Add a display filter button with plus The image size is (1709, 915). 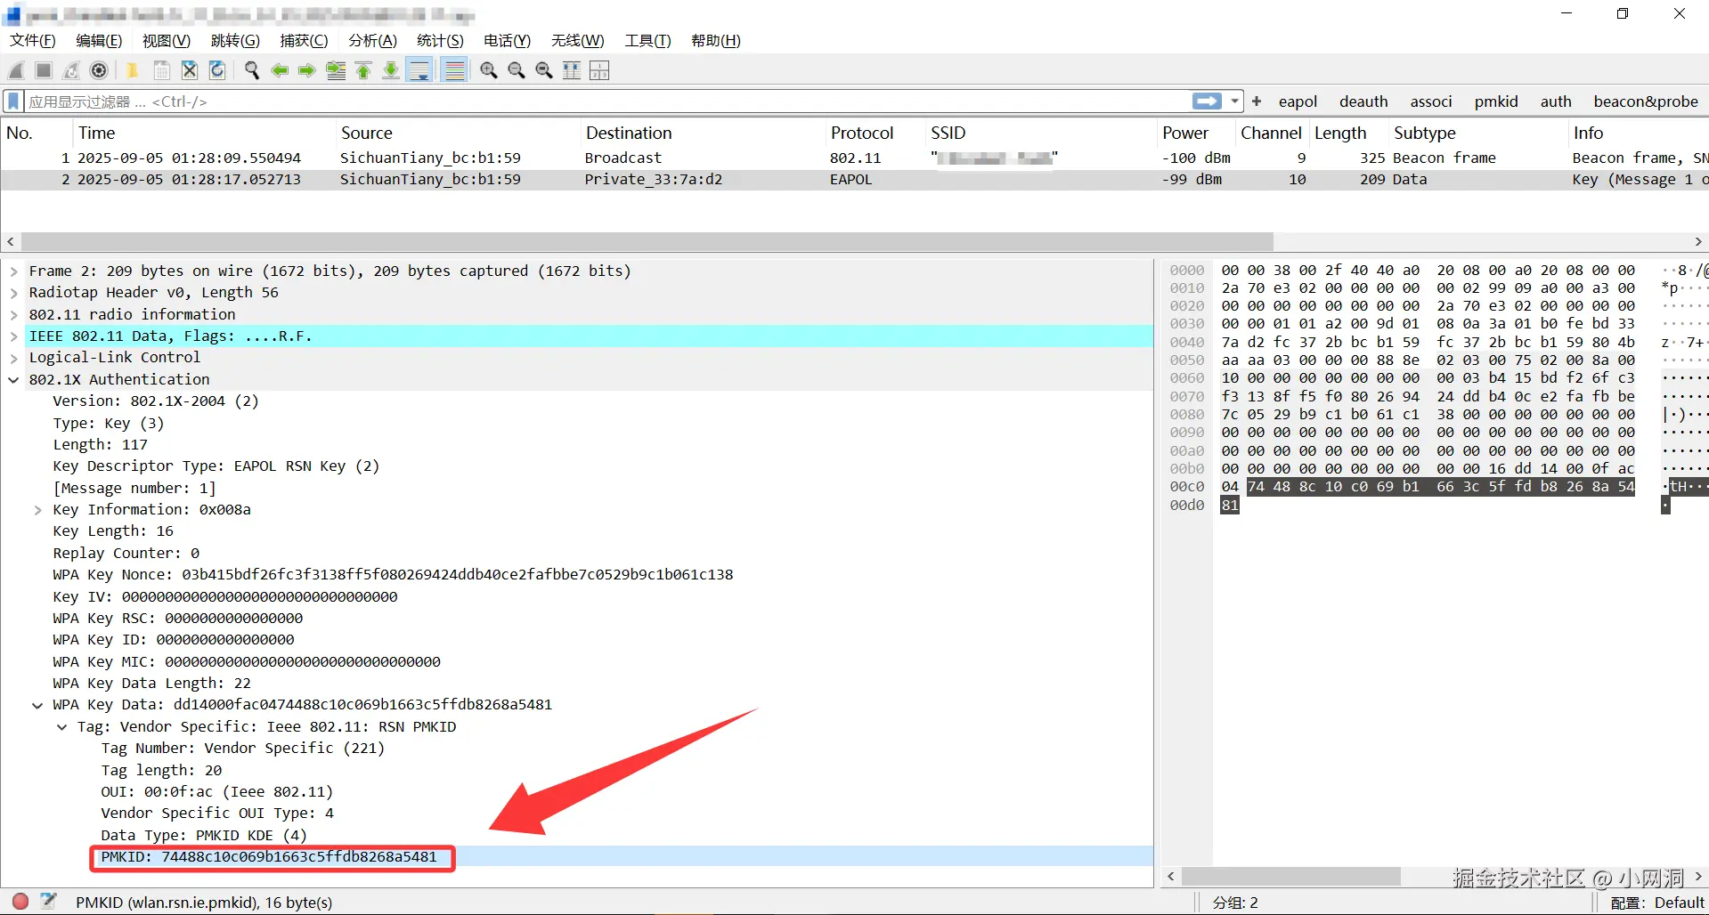click(x=1257, y=101)
